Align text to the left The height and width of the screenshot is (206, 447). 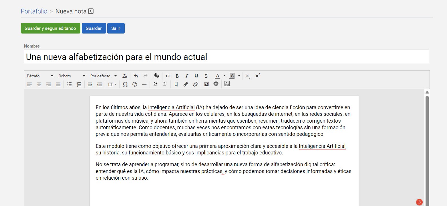29,84
